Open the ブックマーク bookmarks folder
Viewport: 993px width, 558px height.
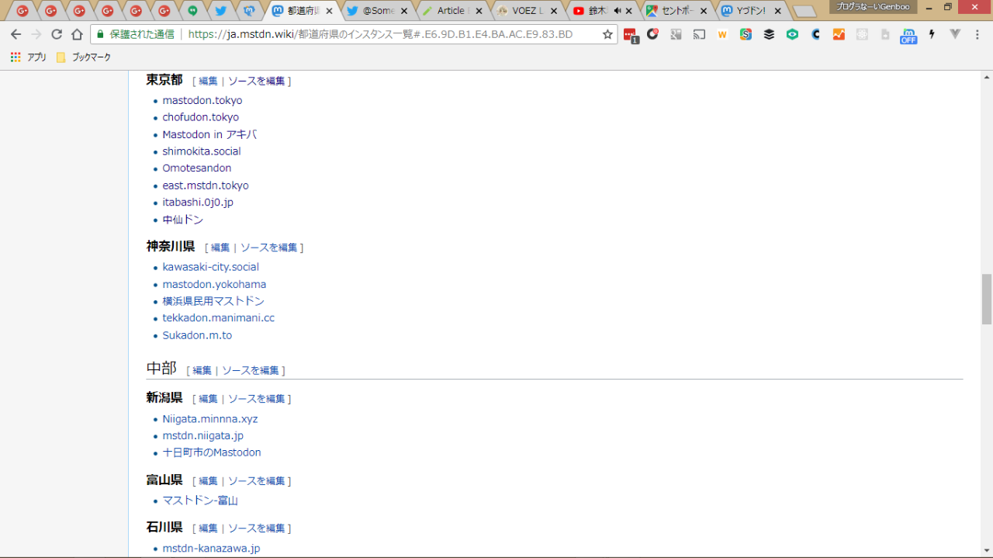click(x=84, y=57)
